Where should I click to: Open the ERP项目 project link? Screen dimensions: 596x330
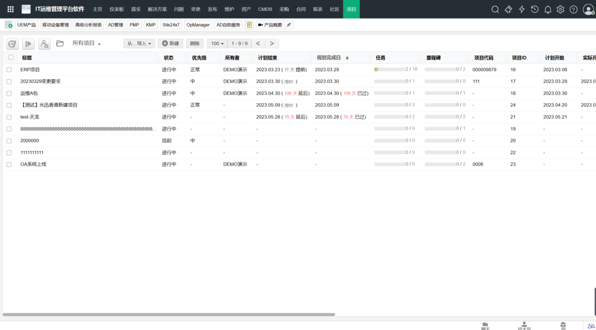(x=30, y=69)
